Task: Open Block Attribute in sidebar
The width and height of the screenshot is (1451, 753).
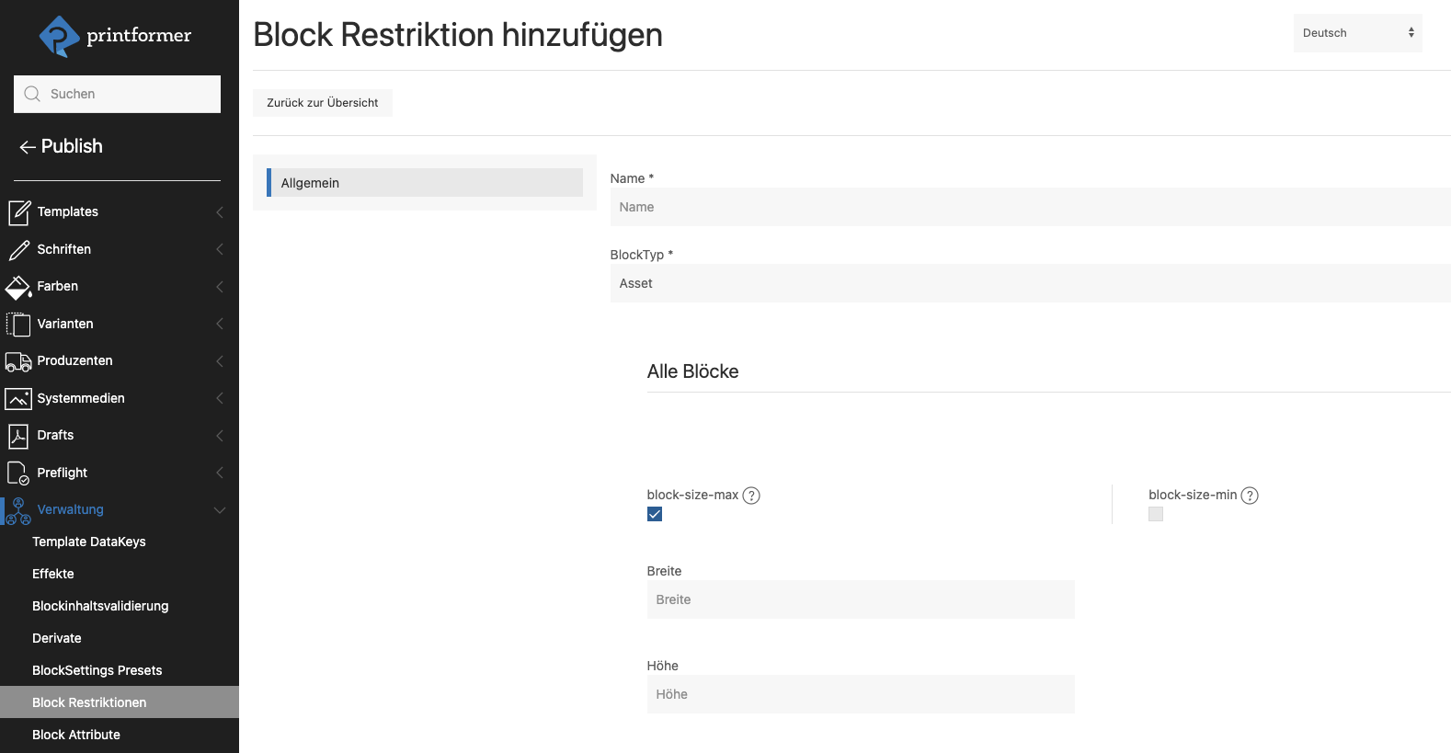Action: pos(76,735)
